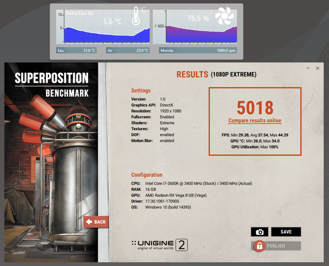Click the thermometer °C icon in widget

(138, 16)
